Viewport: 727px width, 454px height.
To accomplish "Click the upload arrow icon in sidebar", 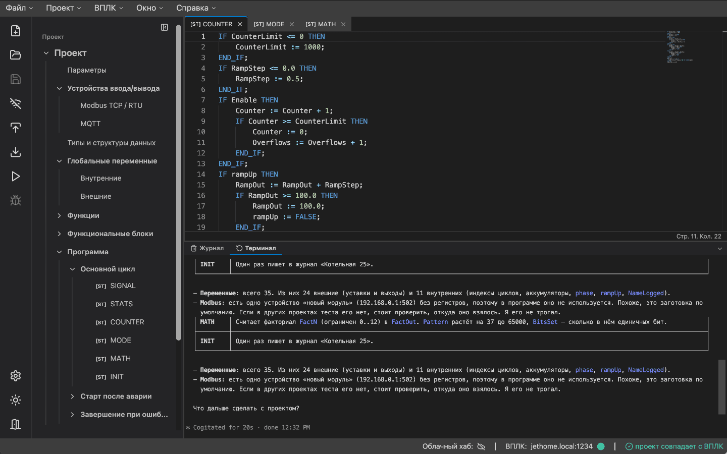I will [16, 128].
